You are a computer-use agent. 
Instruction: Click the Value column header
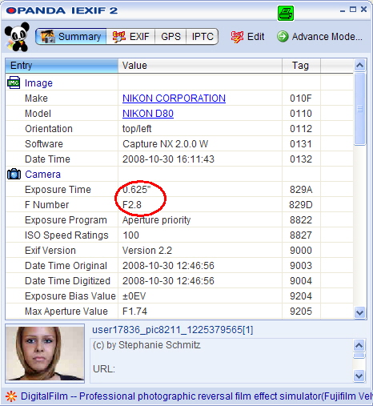200,66
